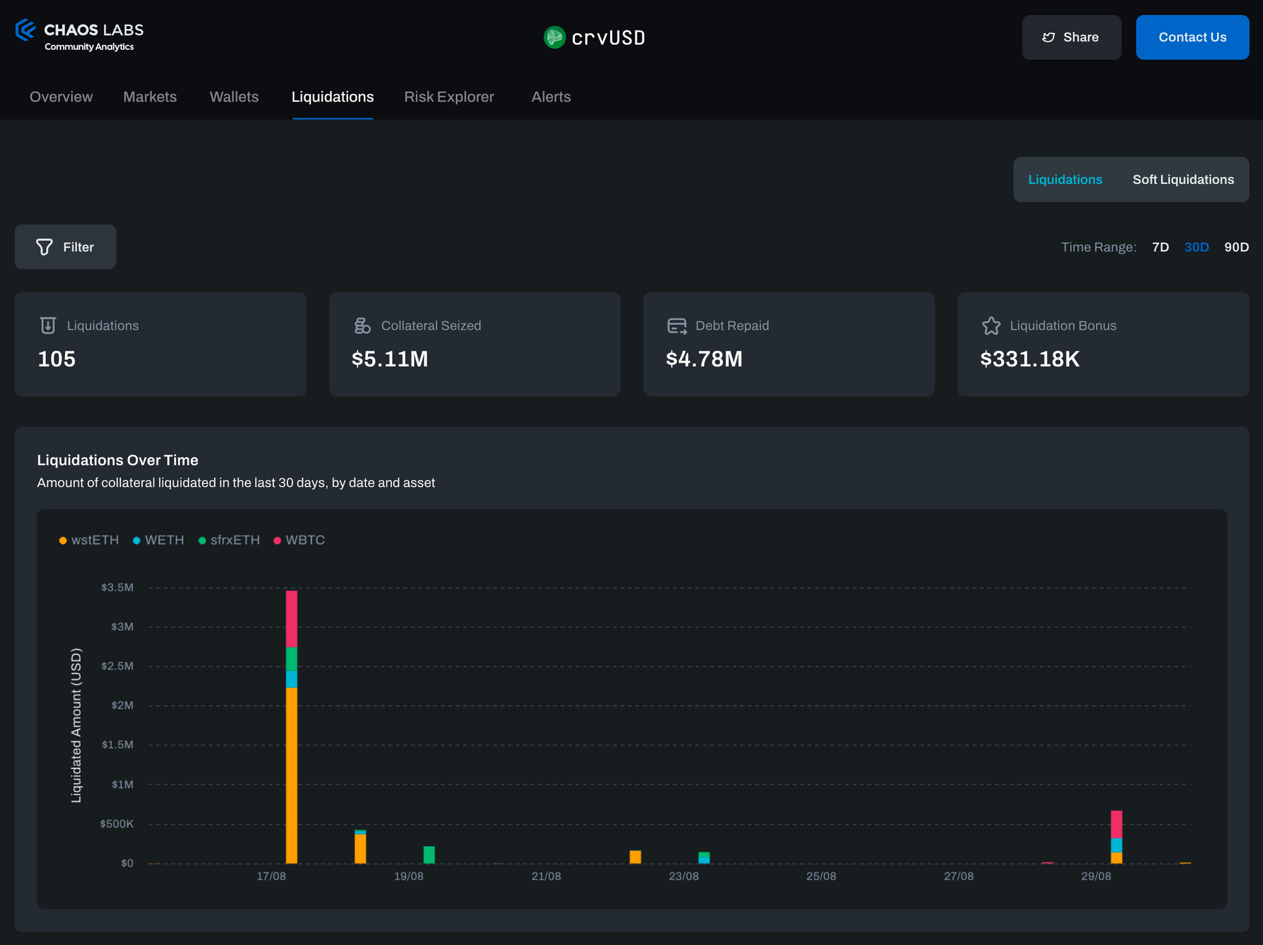Toggle WBTC series in chart legend
The image size is (1263, 945).
click(x=299, y=540)
